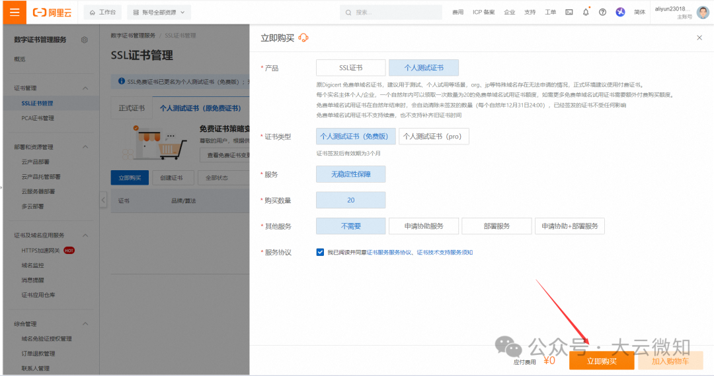Open the 工作台 home workbench
Image resolution: width=714 pixels, height=376 pixels.
pos(103,13)
